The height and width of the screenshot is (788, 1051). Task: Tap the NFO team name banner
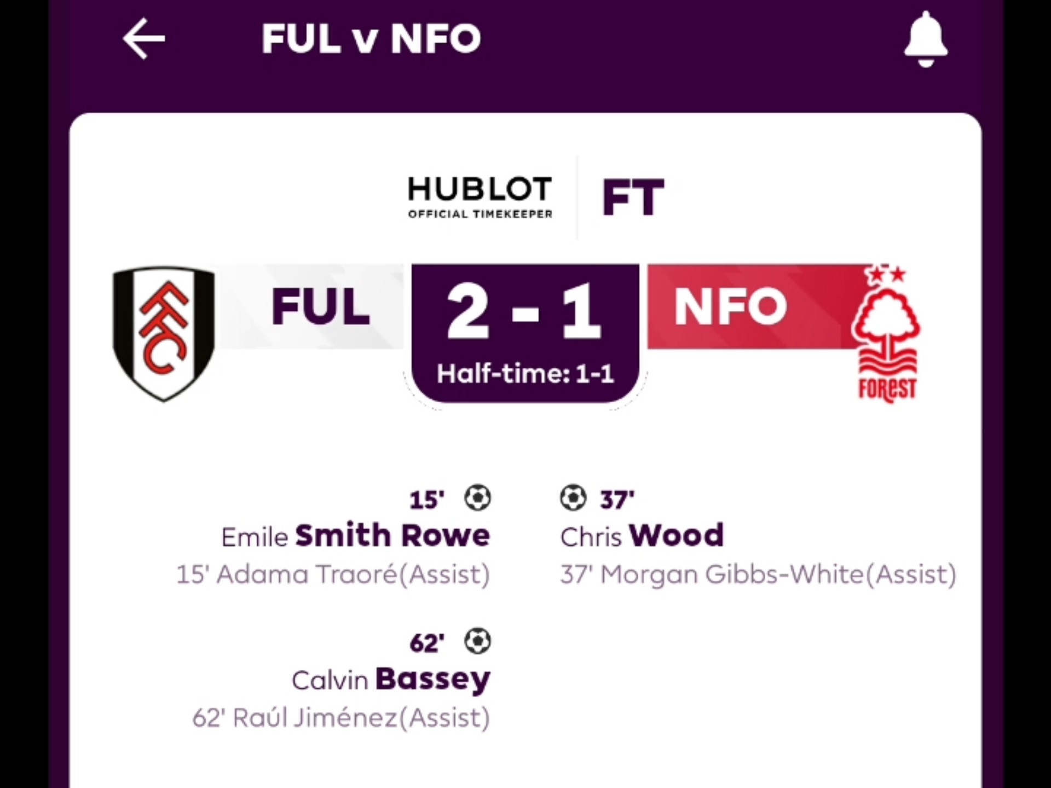pyautogui.click(x=731, y=307)
